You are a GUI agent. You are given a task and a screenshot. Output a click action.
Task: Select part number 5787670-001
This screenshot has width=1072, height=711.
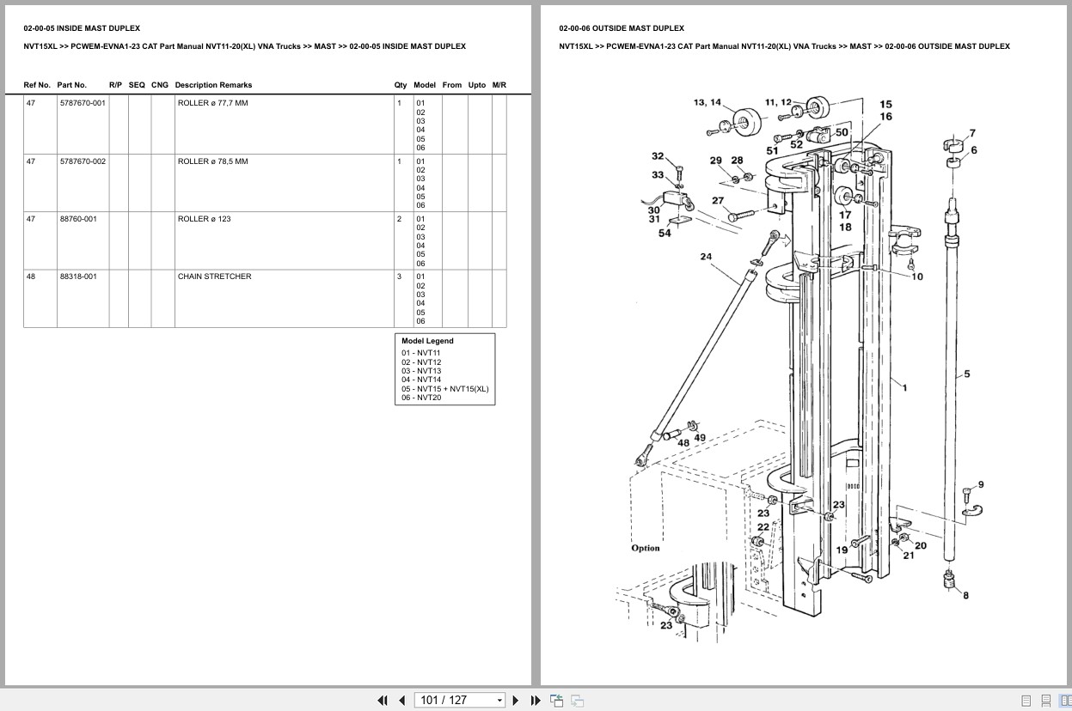[83, 103]
